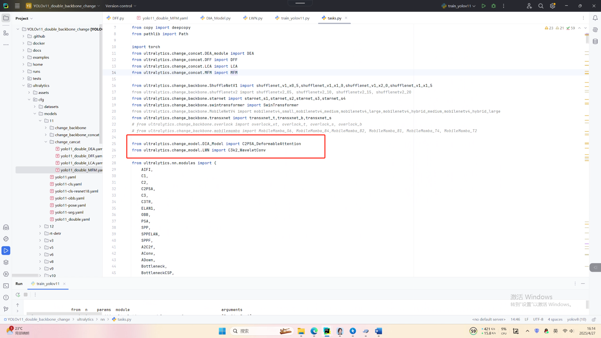Screen dimensions: 601x338
Task: Open the Notifications bell icon
Action: click(x=595, y=18)
